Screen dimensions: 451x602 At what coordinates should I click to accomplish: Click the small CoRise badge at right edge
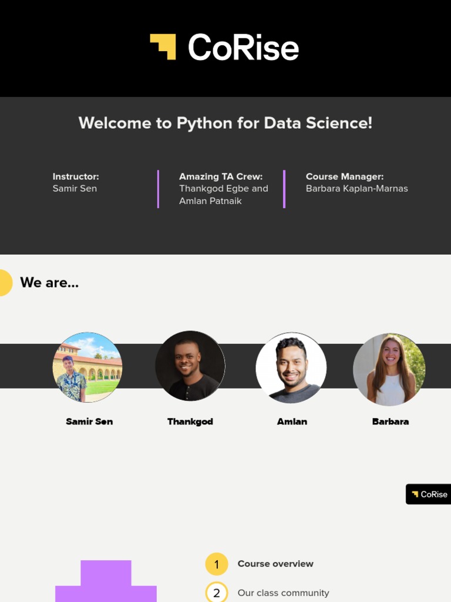pos(429,494)
